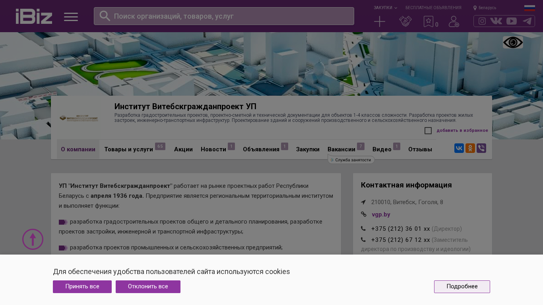Click the search magnifier icon
Image resolution: width=543 pixels, height=305 pixels.
(105, 16)
